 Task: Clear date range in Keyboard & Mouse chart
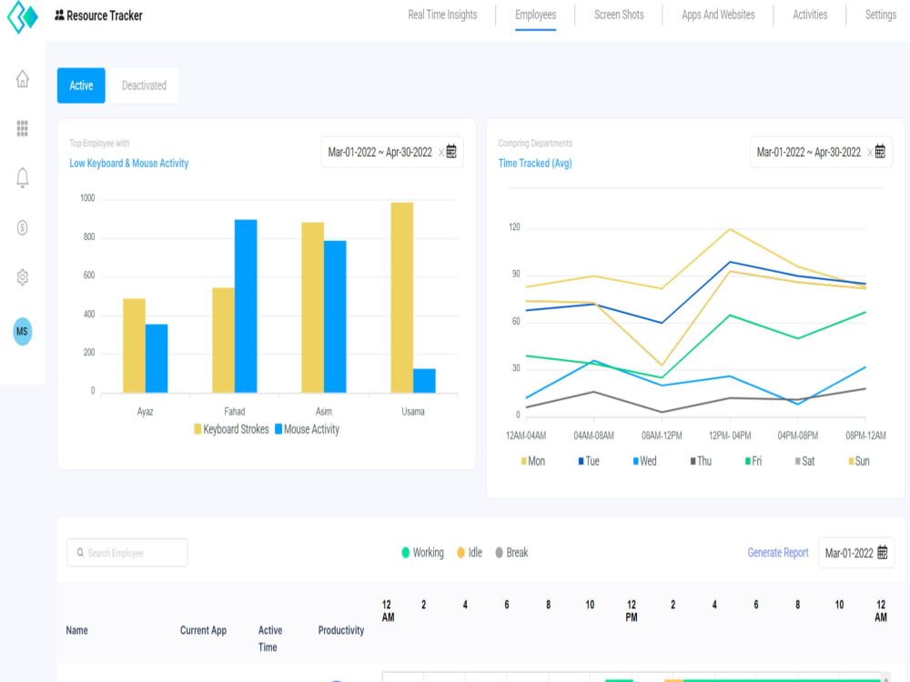click(x=440, y=153)
